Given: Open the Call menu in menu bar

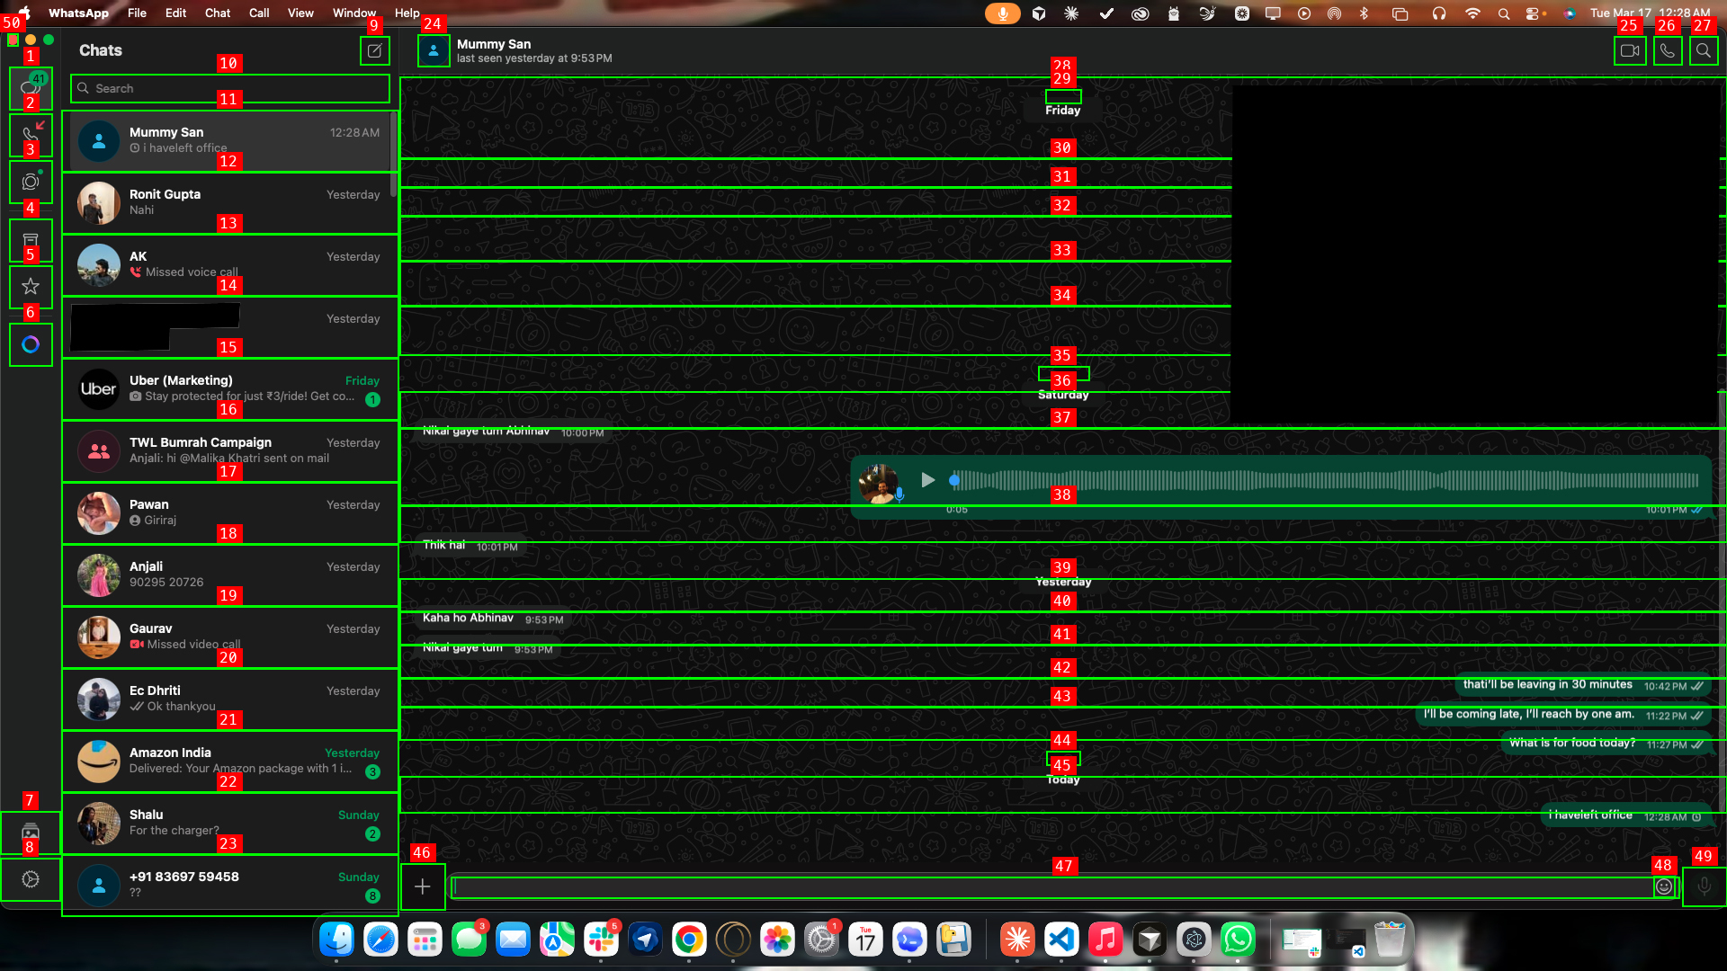Looking at the screenshot, I should [259, 13].
